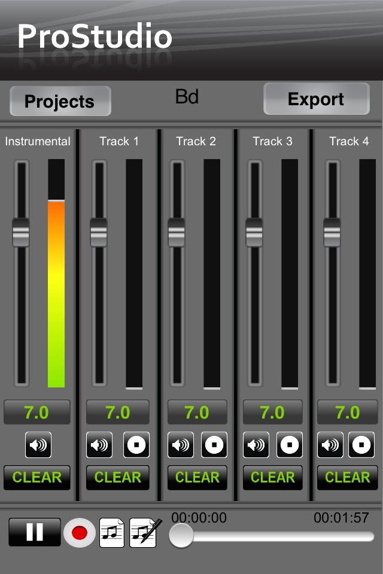
Task: Open the Projects list
Action: pos(60,101)
